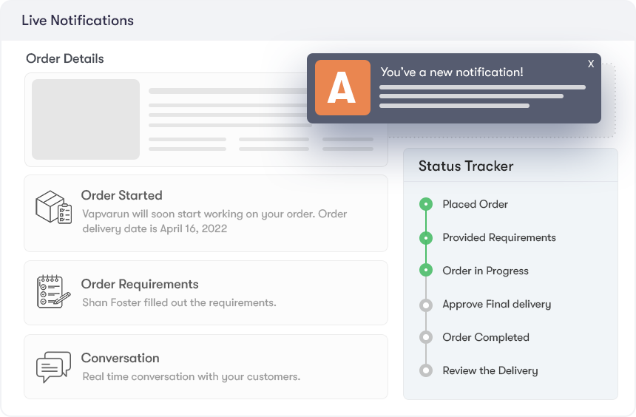Select the Placed Order status marker
636x417 pixels.
coord(426,204)
